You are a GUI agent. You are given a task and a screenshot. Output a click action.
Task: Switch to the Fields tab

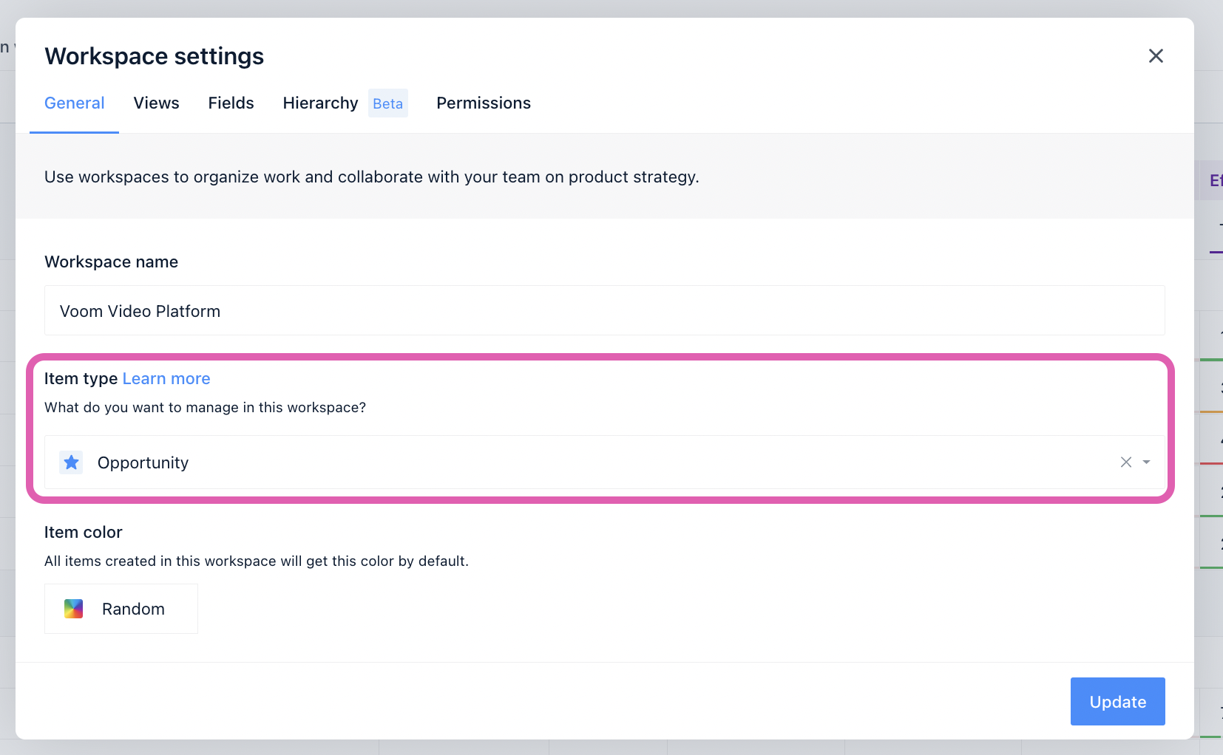click(x=231, y=103)
